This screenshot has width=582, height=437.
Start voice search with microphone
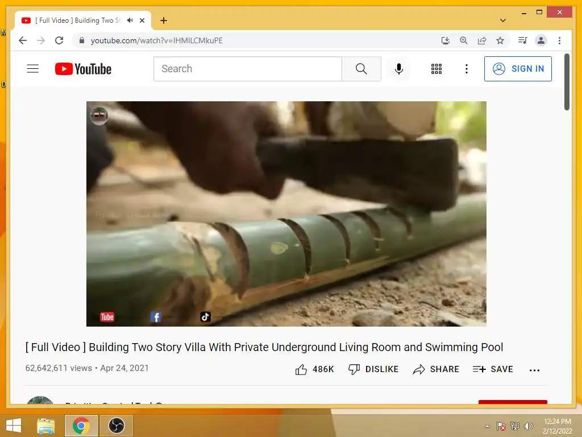click(x=399, y=69)
